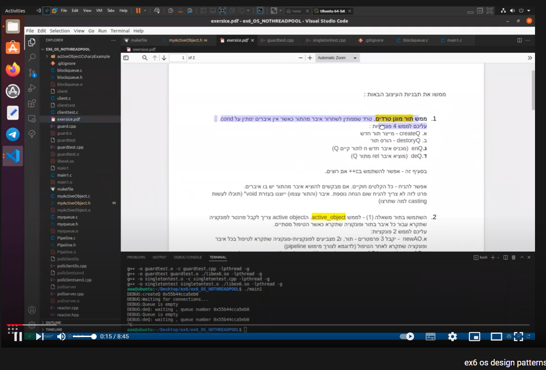Select the Search icon in the activity bar
This screenshot has height=370, width=546.
[33, 57]
